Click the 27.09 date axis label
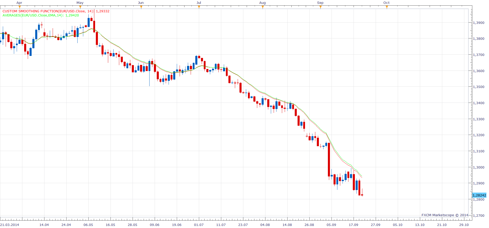This screenshot has height=228, width=489. (x=376, y=225)
